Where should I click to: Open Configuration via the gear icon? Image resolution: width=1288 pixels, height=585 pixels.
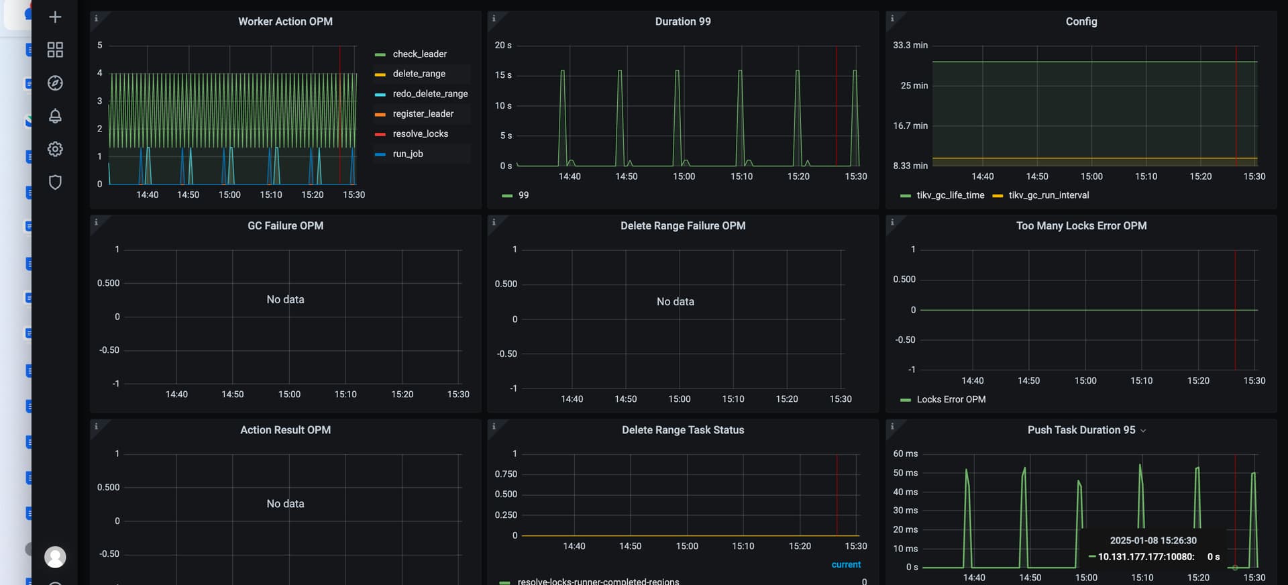[55, 149]
